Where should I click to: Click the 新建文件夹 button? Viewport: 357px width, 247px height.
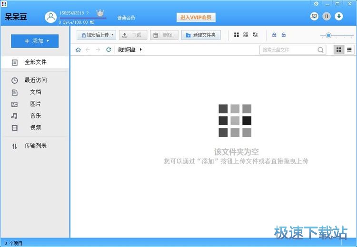[200, 35]
